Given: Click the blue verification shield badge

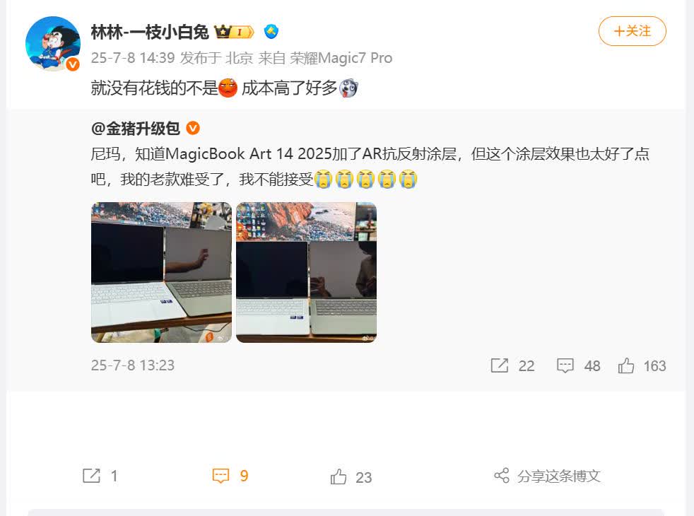Looking at the screenshot, I should (x=271, y=31).
